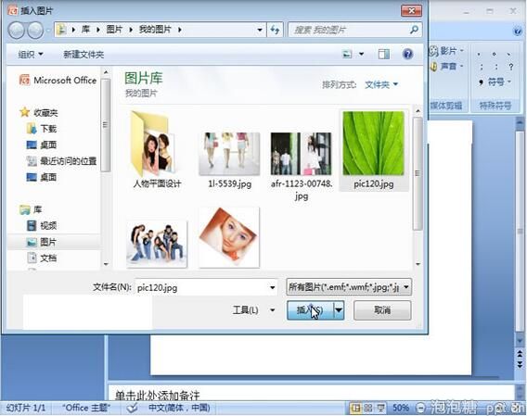This screenshot has height=416, width=527.
Task: Open 视频 library in sidebar
Action: pyautogui.click(x=42, y=226)
